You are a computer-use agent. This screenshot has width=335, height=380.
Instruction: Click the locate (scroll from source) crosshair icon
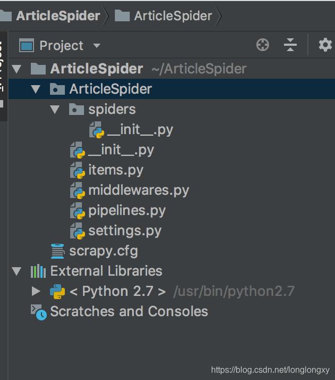tap(263, 45)
